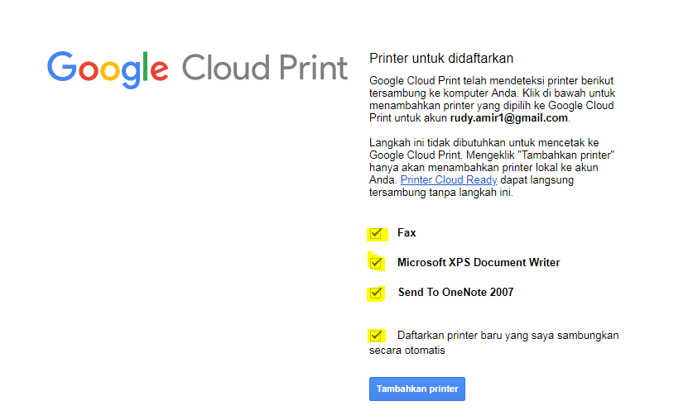This screenshot has height=420, width=688.
Task: Open the Printer Cloud Ready link
Action: 449,180
